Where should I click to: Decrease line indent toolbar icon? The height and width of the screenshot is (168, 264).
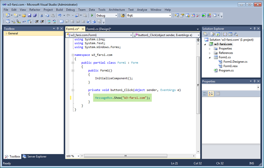[37, 21]
